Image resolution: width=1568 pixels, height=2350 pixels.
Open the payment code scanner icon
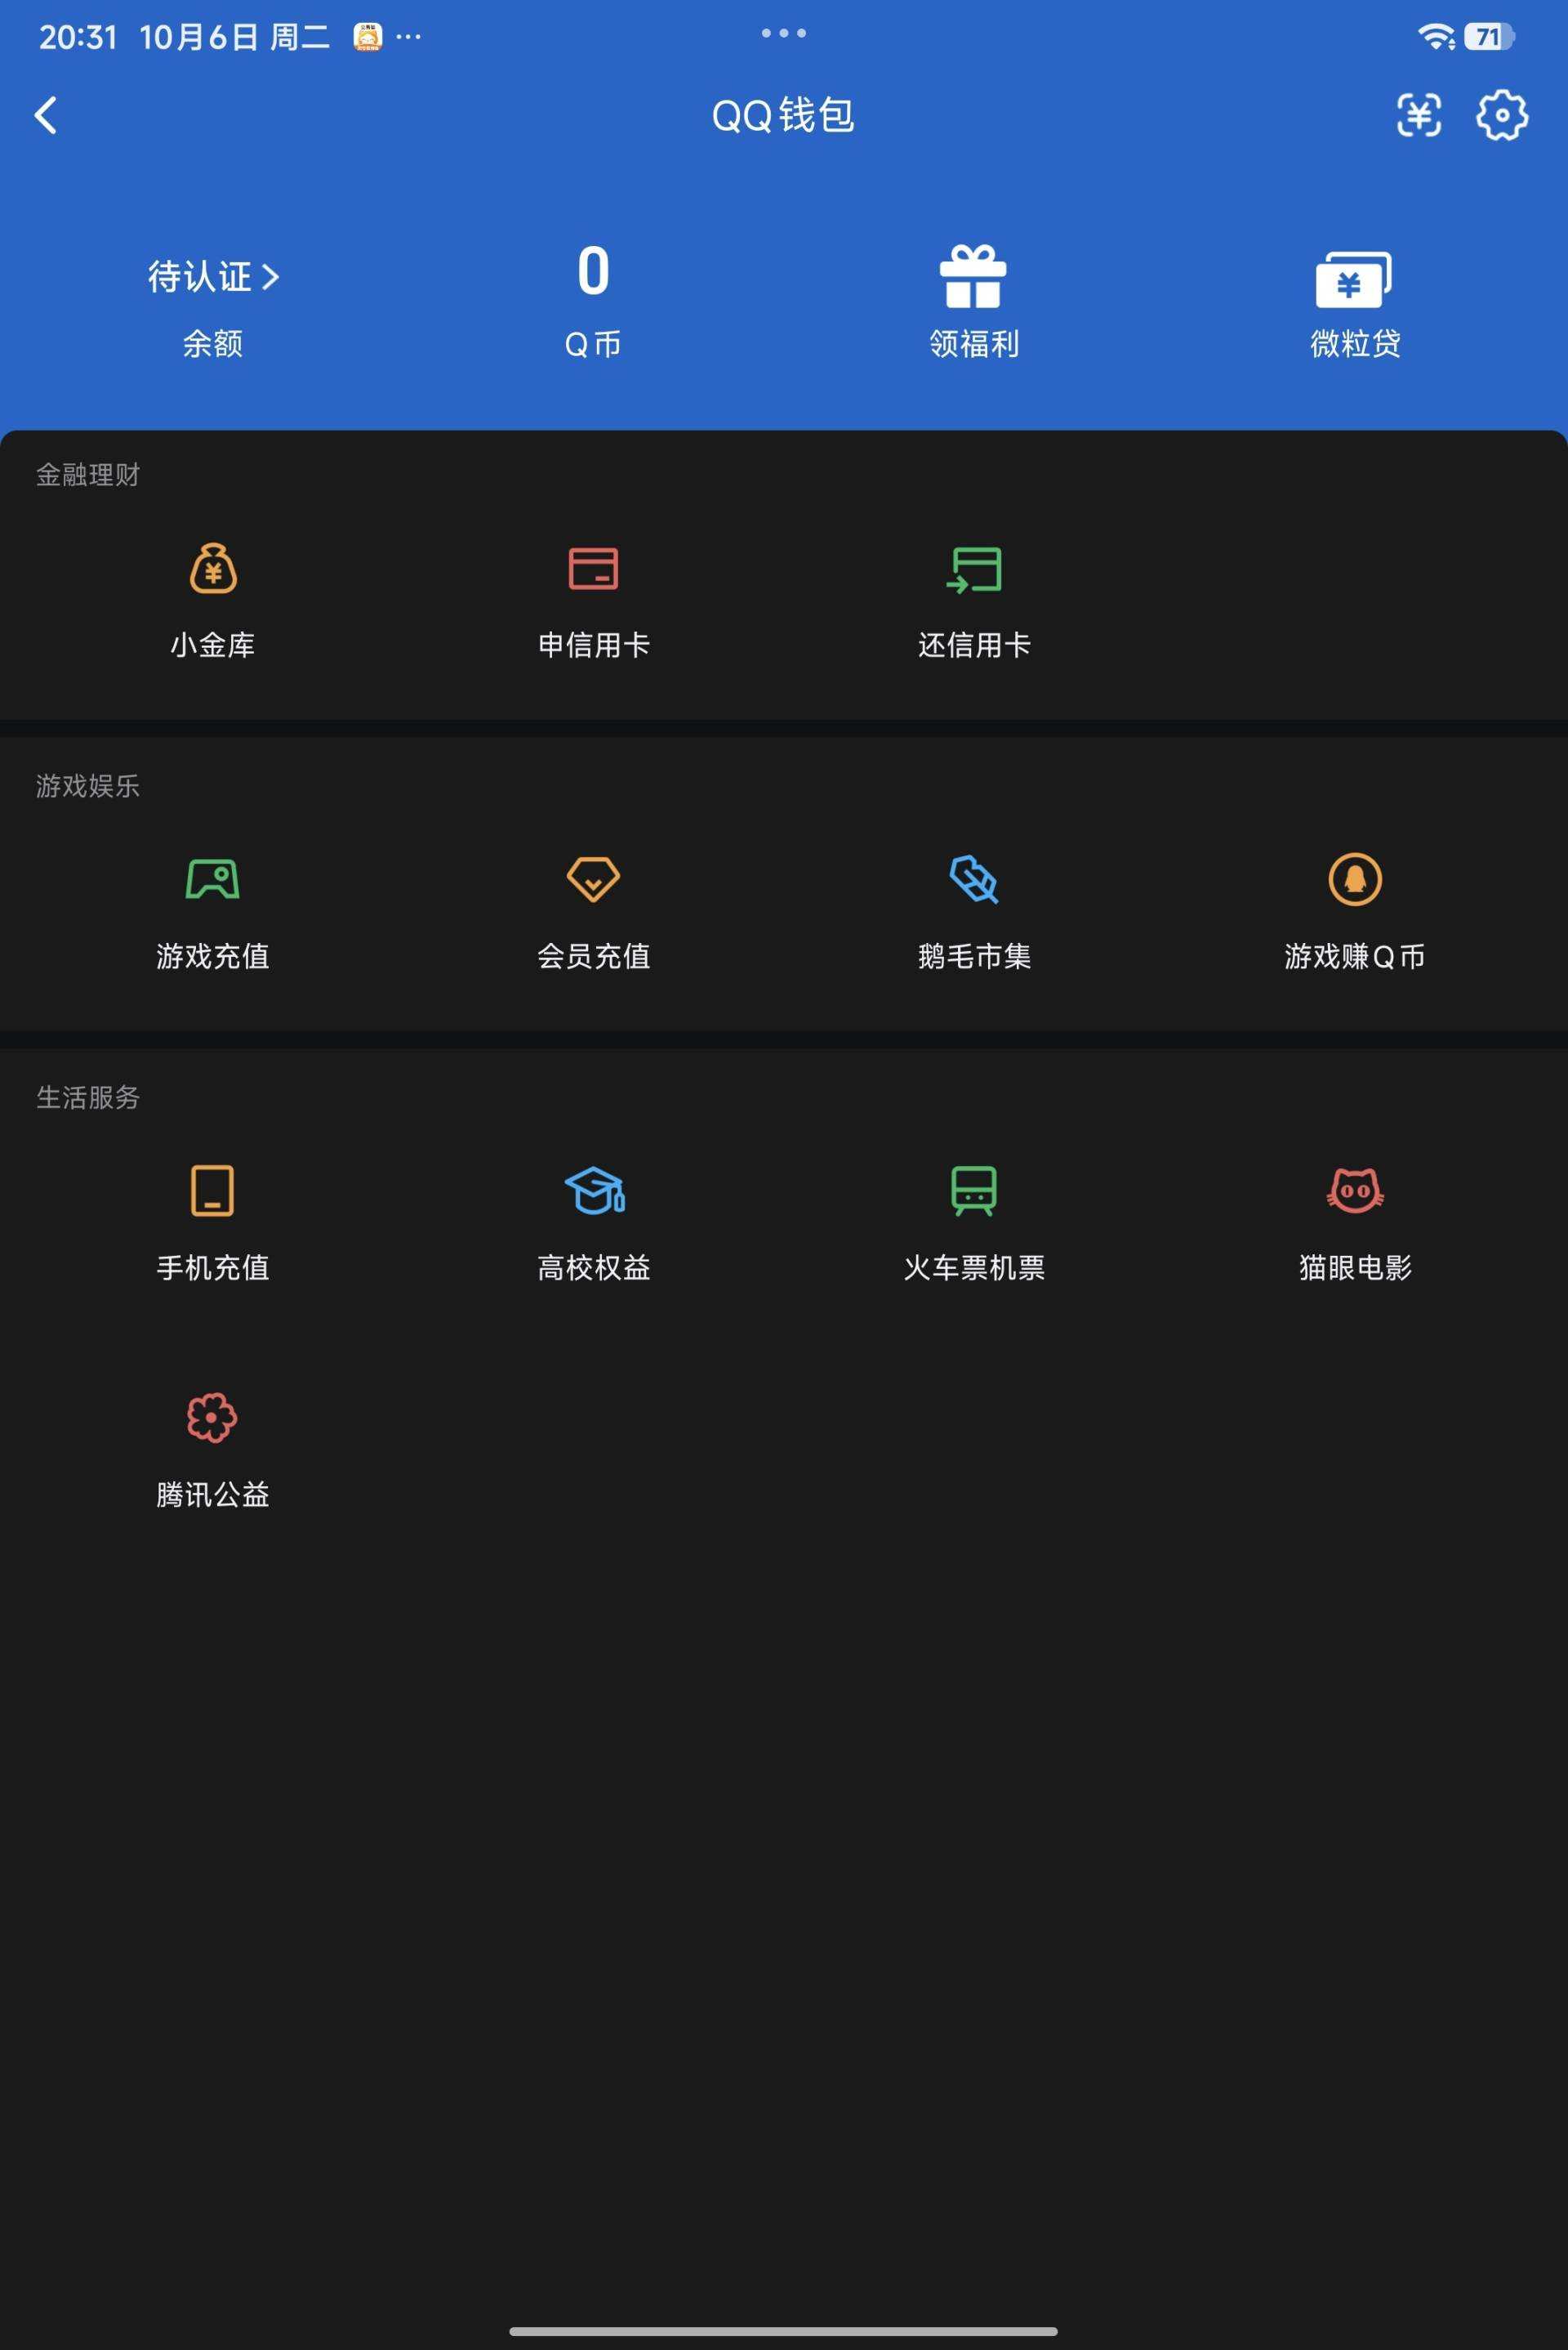pyautogui.click(x=1418, y=115)
